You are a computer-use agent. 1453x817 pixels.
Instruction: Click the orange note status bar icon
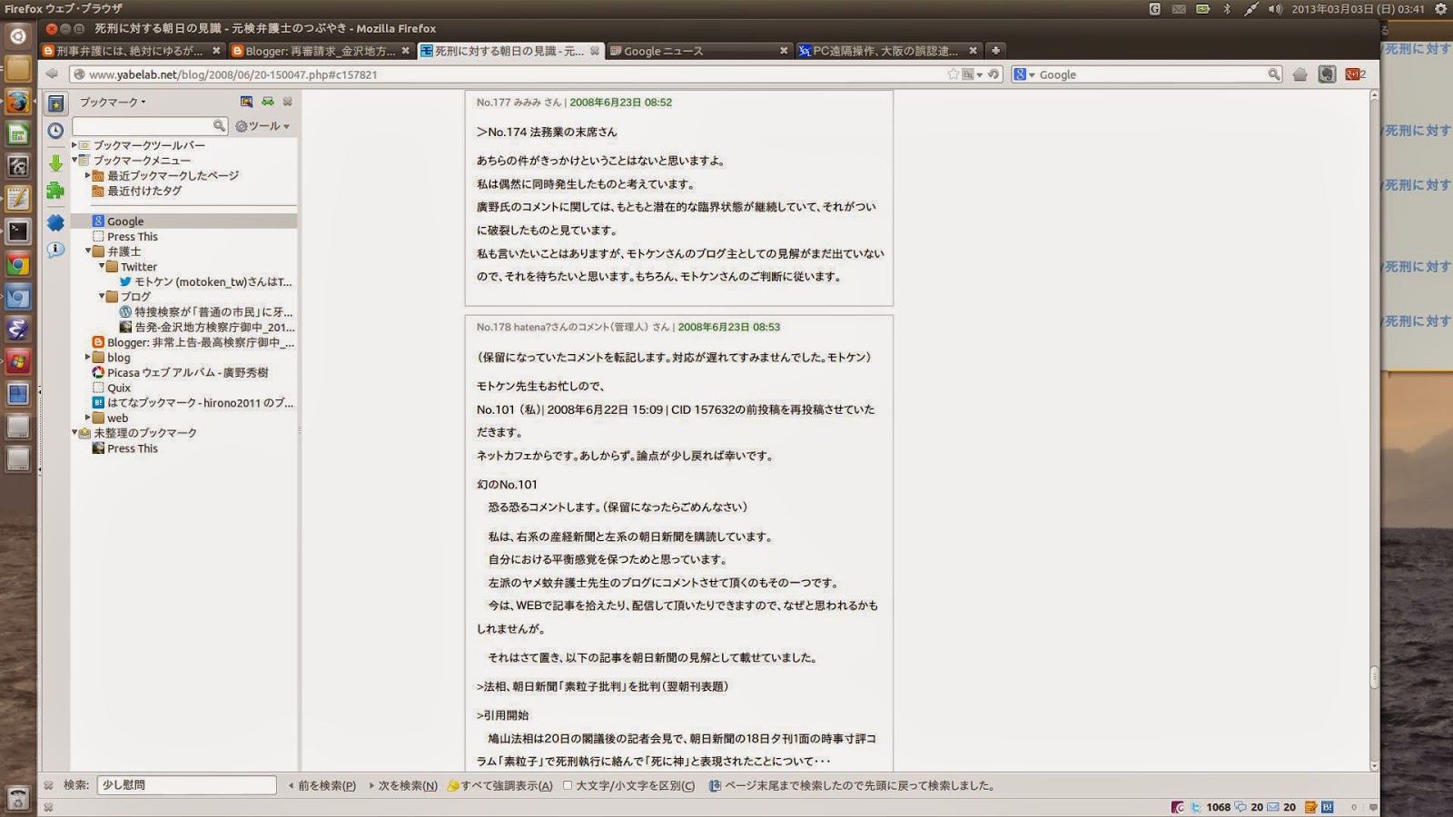1311,807
